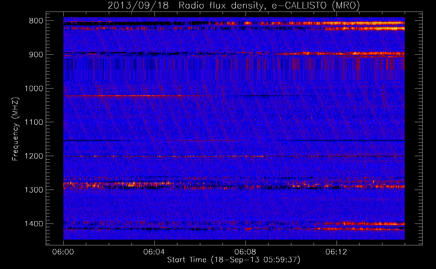Click the 'Frequency (MHZ)' axis label
The height and width of the screenshot is (269, 436).
(x=15, y=129)
